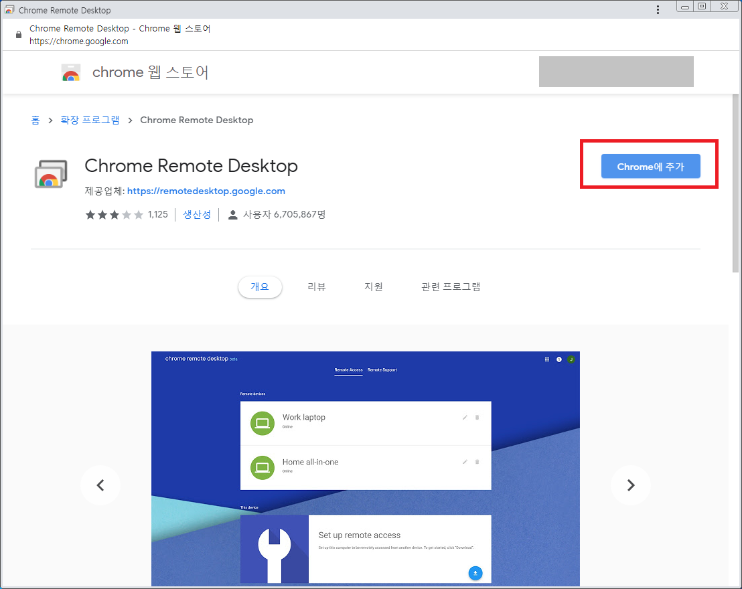Click the Chrome Remote Desktop window title icon
Viewport: 742px width, 589px height.
9,9
